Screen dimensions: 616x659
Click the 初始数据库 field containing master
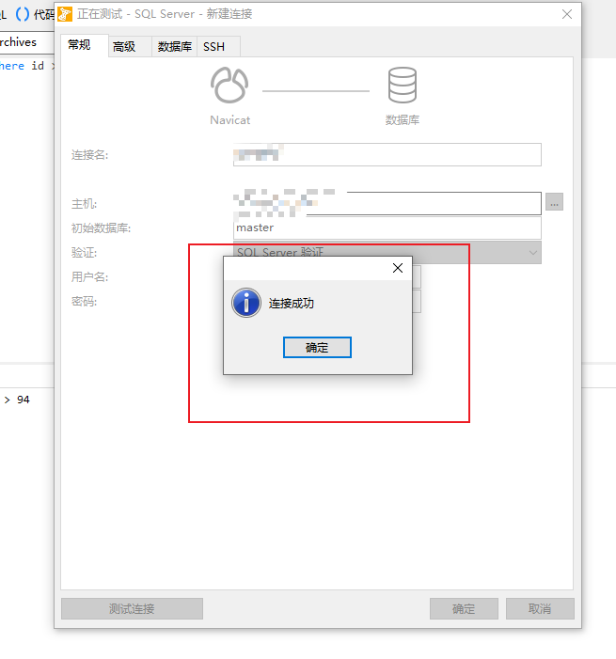point(387,228)
